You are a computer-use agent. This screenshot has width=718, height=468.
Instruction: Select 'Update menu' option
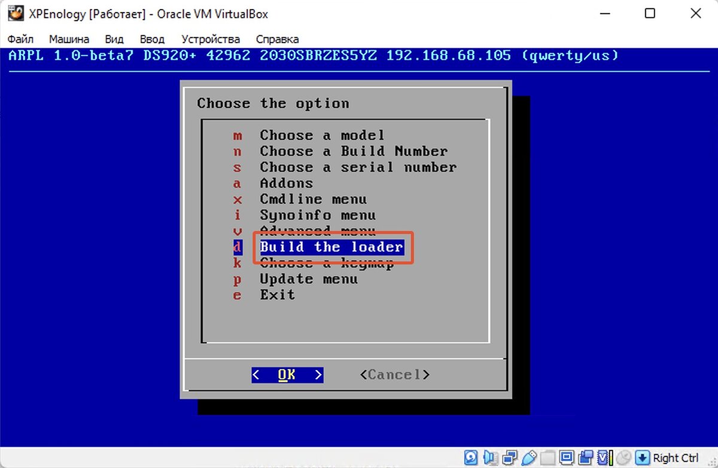click(x=309, y=279)
